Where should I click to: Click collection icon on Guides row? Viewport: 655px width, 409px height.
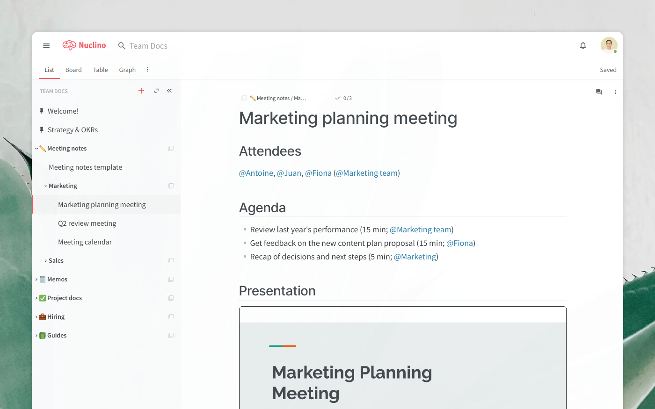click(171, 335)
